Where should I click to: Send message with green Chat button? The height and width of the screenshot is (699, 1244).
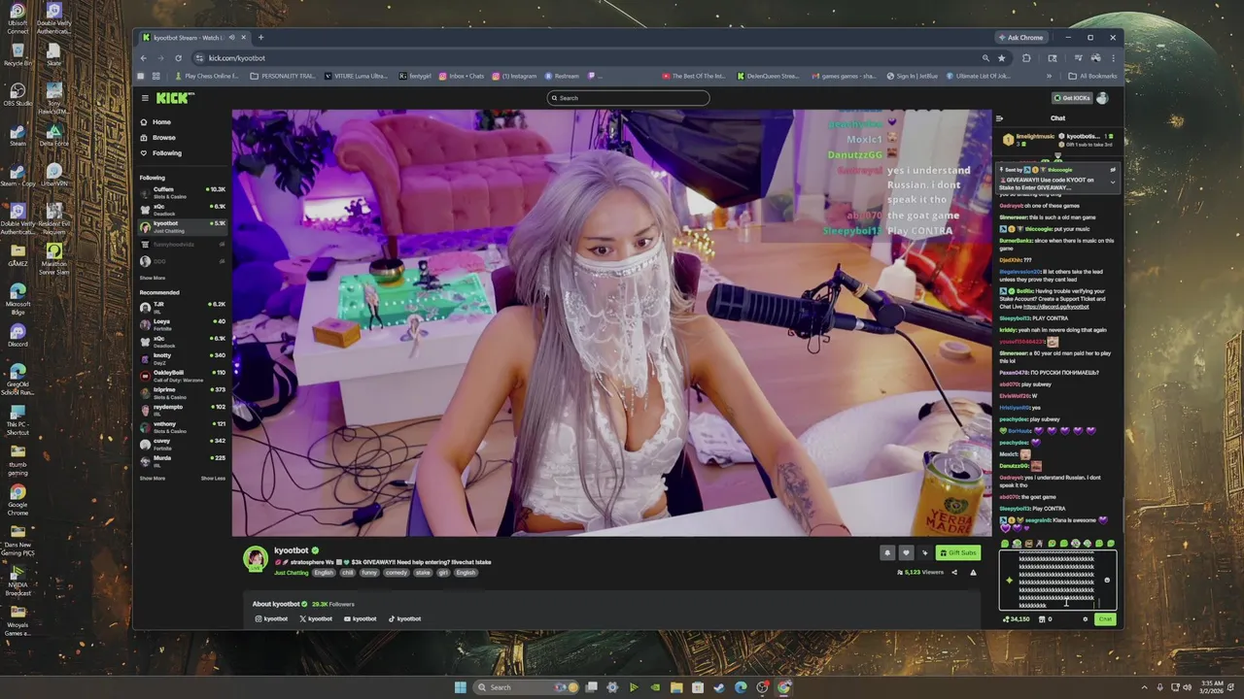[1105, 618]
